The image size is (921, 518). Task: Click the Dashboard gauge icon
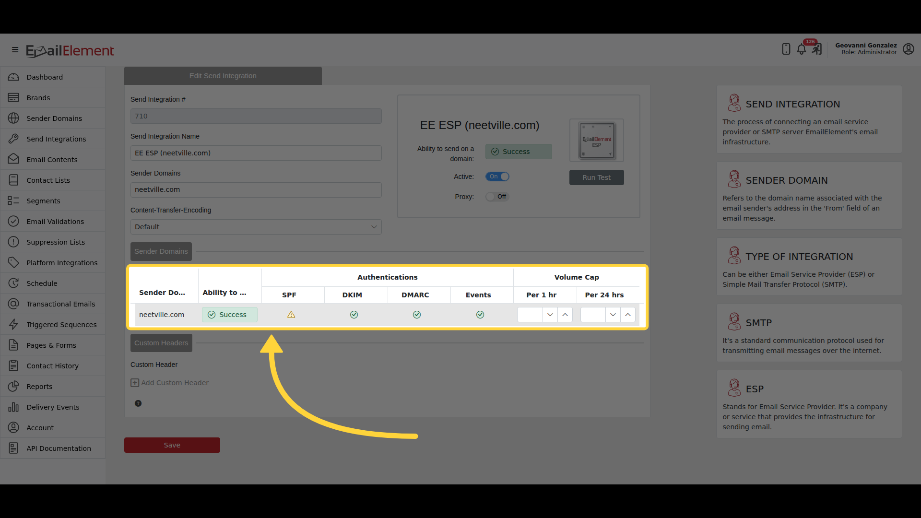[13, 77]
